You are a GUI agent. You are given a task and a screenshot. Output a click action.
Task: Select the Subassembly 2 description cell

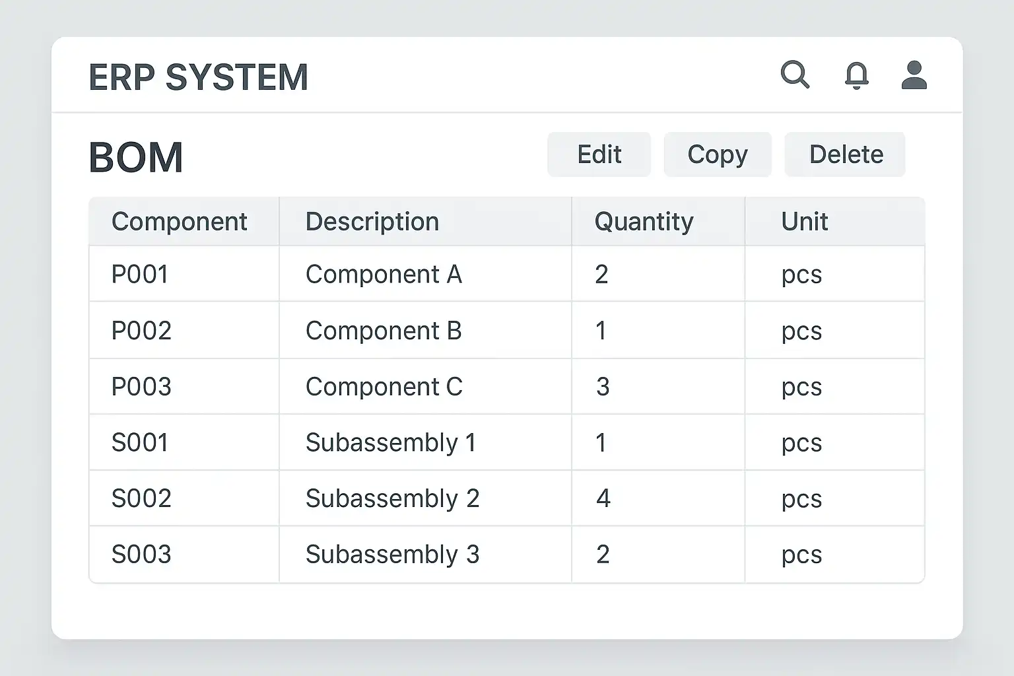point(392,498)
